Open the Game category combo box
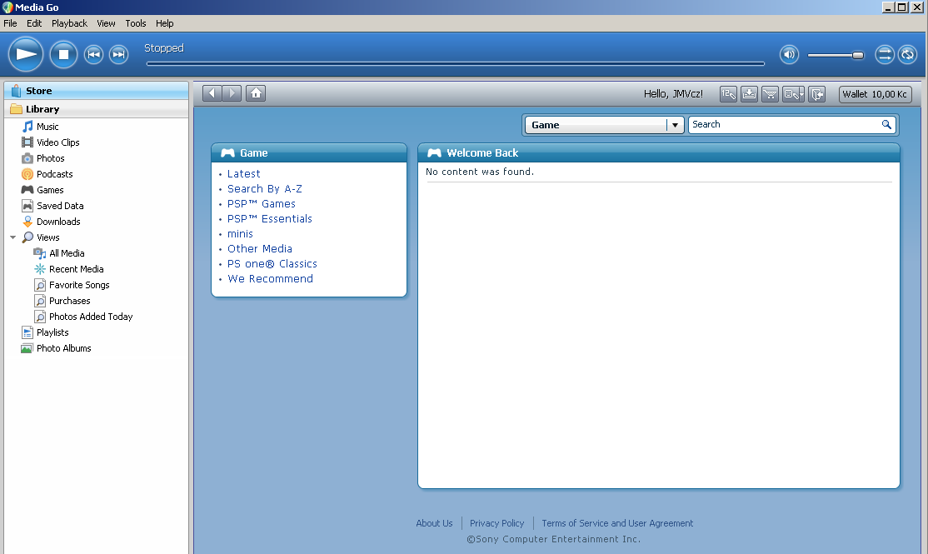This screenshot has width=928, height=554. (604, 125)
